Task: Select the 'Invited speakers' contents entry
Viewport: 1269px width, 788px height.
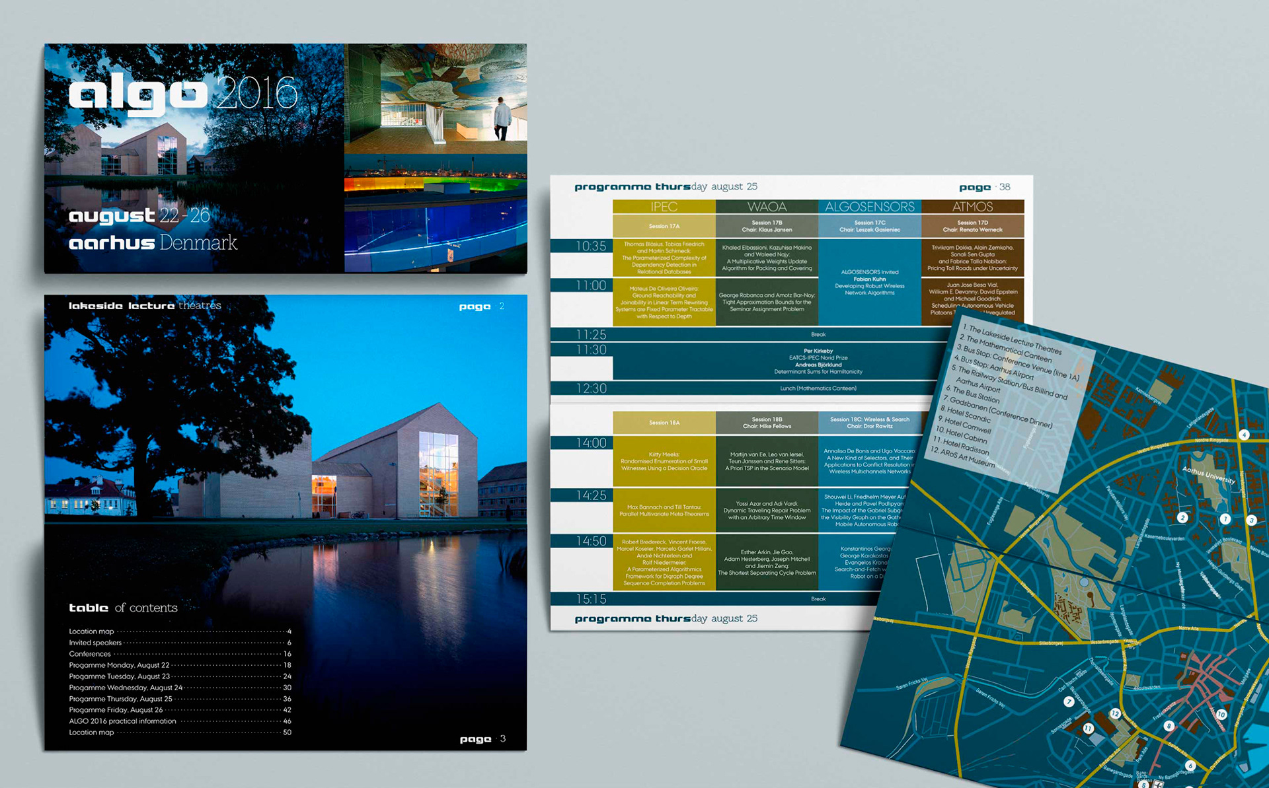Action: coord(180,643)
